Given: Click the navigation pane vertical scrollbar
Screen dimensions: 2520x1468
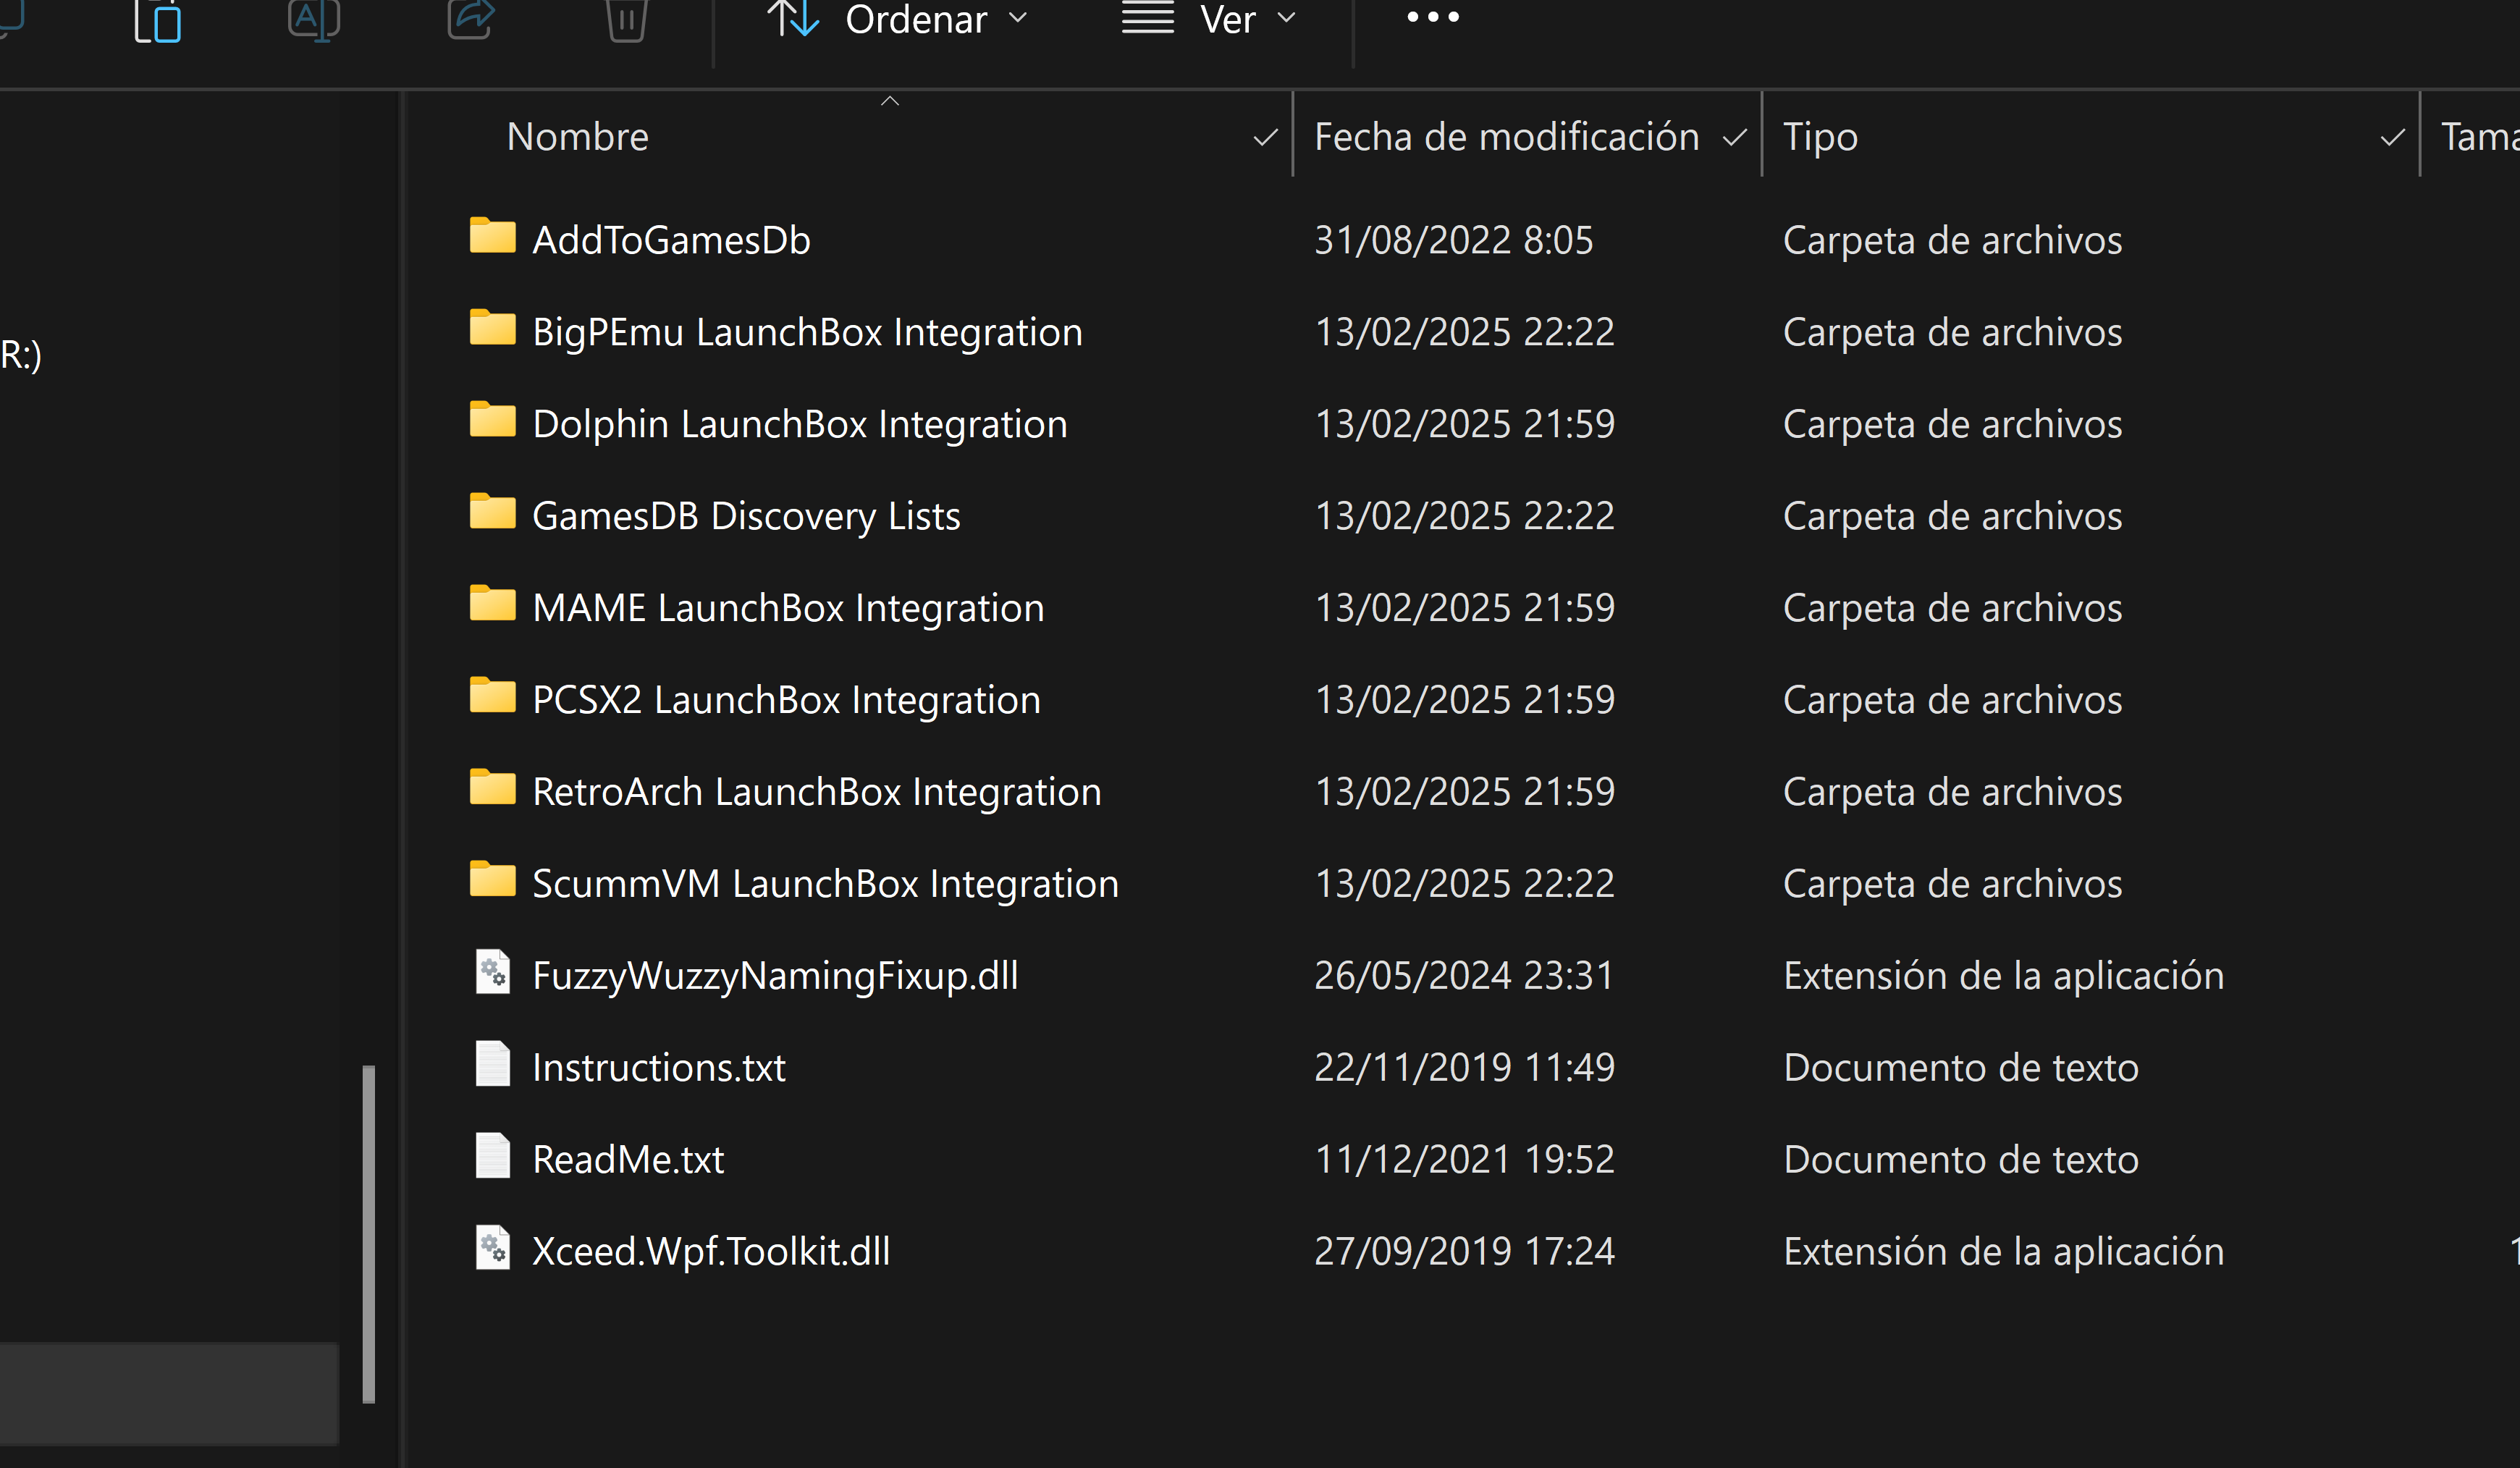Looking at the screenshot, I should (369, 1234).
